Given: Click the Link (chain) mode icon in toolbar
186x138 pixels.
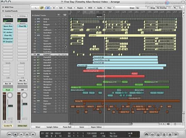Looking at the screenshot, I should (x=42, y=8).
